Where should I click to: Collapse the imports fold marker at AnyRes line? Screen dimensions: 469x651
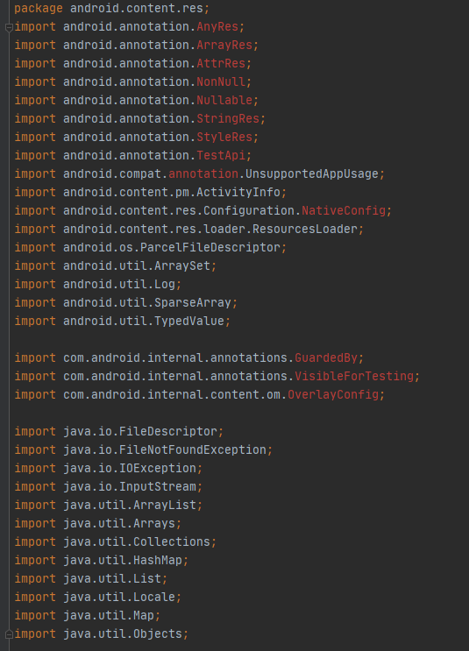[x=9, y=27]
